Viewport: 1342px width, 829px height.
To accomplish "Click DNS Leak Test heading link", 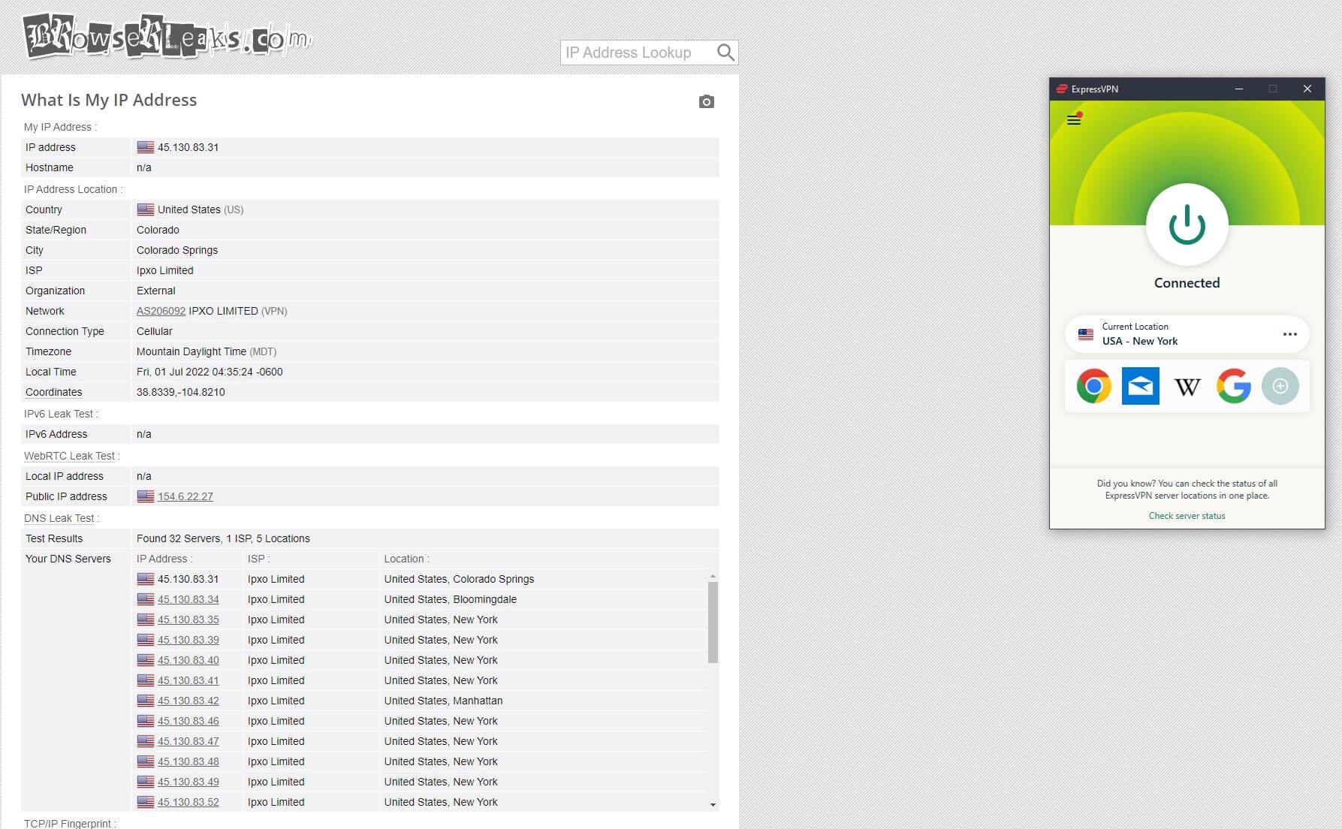I will [x=59, y=518].
